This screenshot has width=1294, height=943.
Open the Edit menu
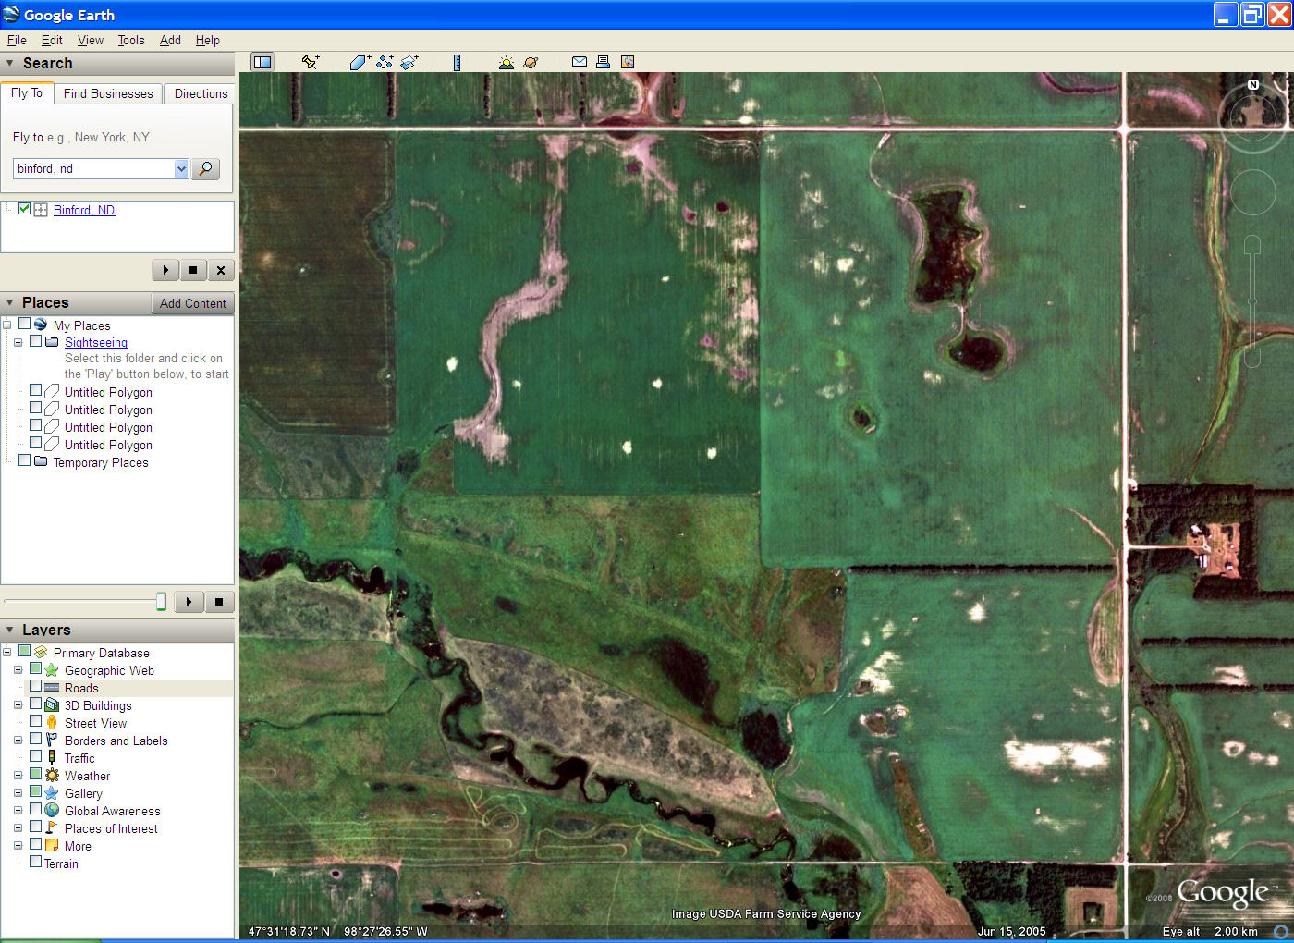pos(52,40)
